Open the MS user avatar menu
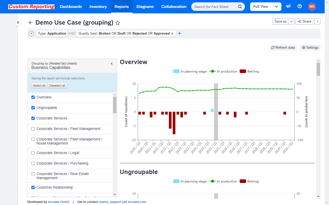The image size is (329, 205). pyautogui.click(x=312, y=7)
